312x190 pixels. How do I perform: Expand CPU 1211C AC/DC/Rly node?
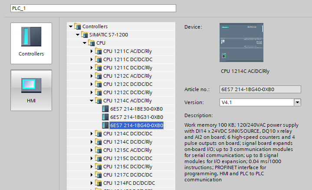coord(92,51)
